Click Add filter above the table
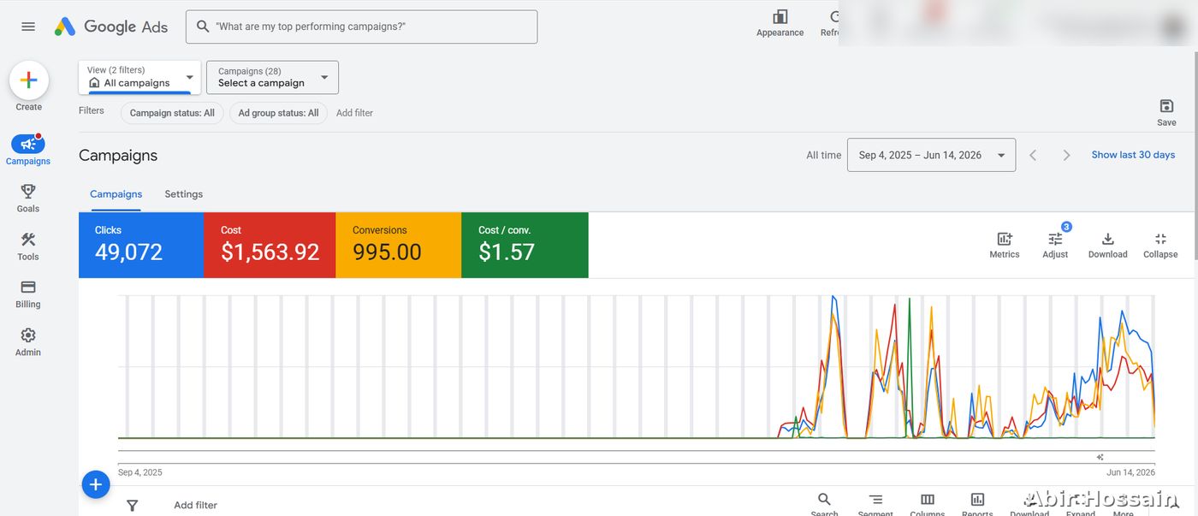Screen dimensions: 1198x516 click(x=195, y=505)
